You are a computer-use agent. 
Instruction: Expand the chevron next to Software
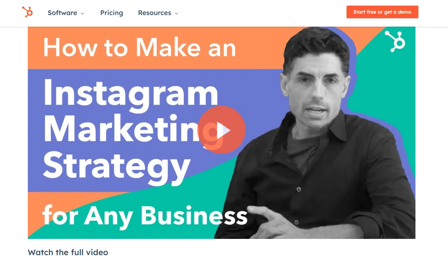pos(83,14)
